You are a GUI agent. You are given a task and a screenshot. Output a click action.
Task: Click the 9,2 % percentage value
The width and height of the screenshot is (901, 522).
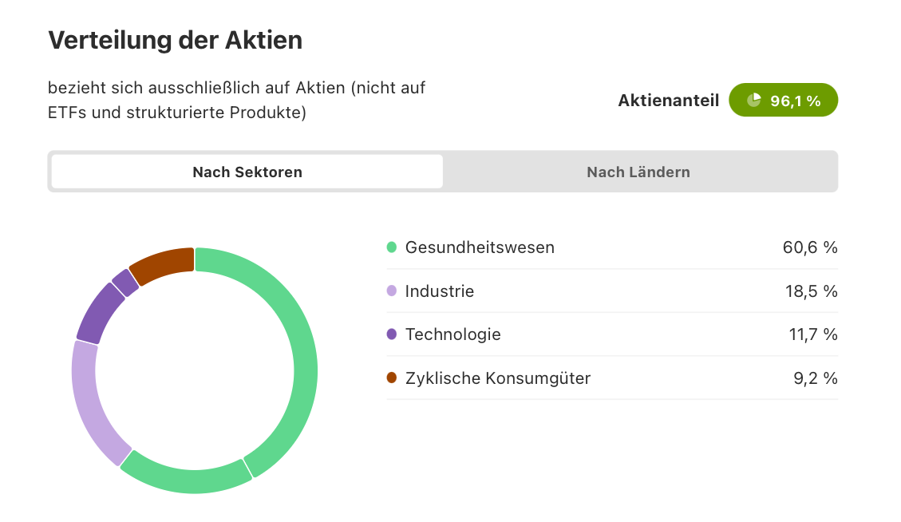(x=816, y=378)
